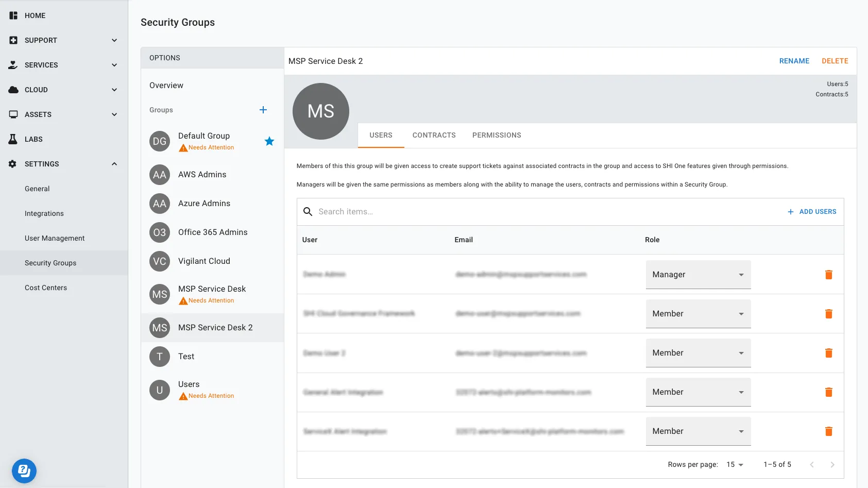Click the Delete group button
This screenshot has width=868, height=488.
835,61
